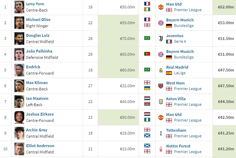Click the Aston Villa crest icon
Screen dimensions: 236x158
[x=161, y=102]
